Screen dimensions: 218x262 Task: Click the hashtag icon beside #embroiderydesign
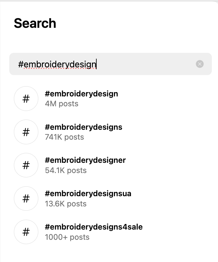click(x=26, y=99)
